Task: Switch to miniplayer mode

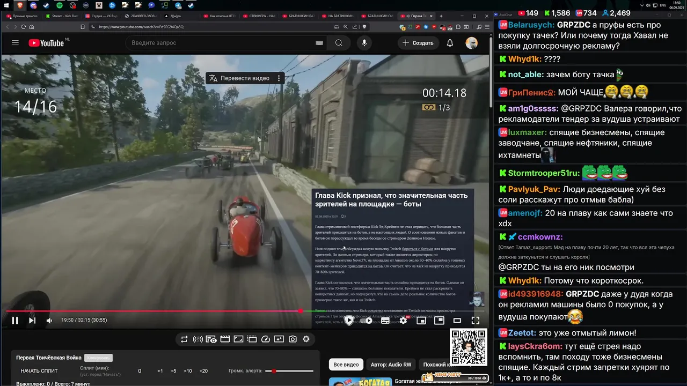Action: (x=421, y=321)
